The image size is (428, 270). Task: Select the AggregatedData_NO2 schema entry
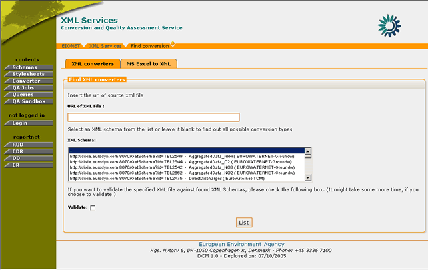[x=187, y=173]
